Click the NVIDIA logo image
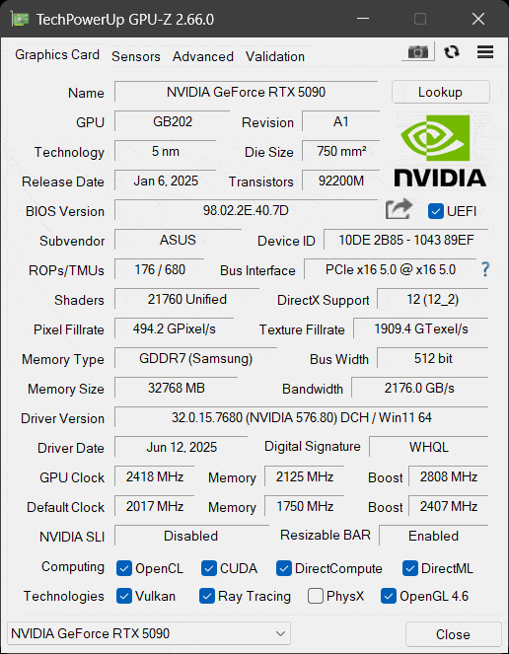509x654 pixels. pos(440,150)
